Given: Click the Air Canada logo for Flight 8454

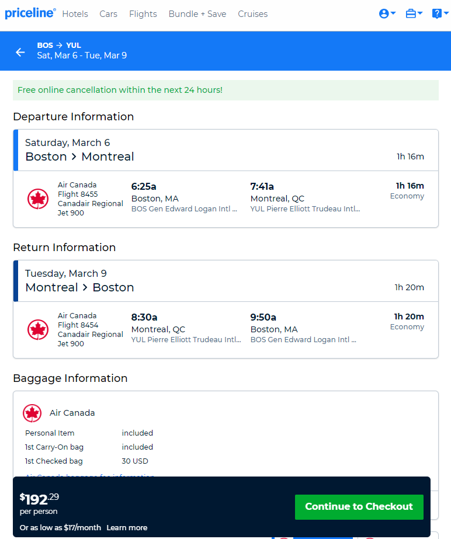Looking at the screenshot, I should point(38,329).
